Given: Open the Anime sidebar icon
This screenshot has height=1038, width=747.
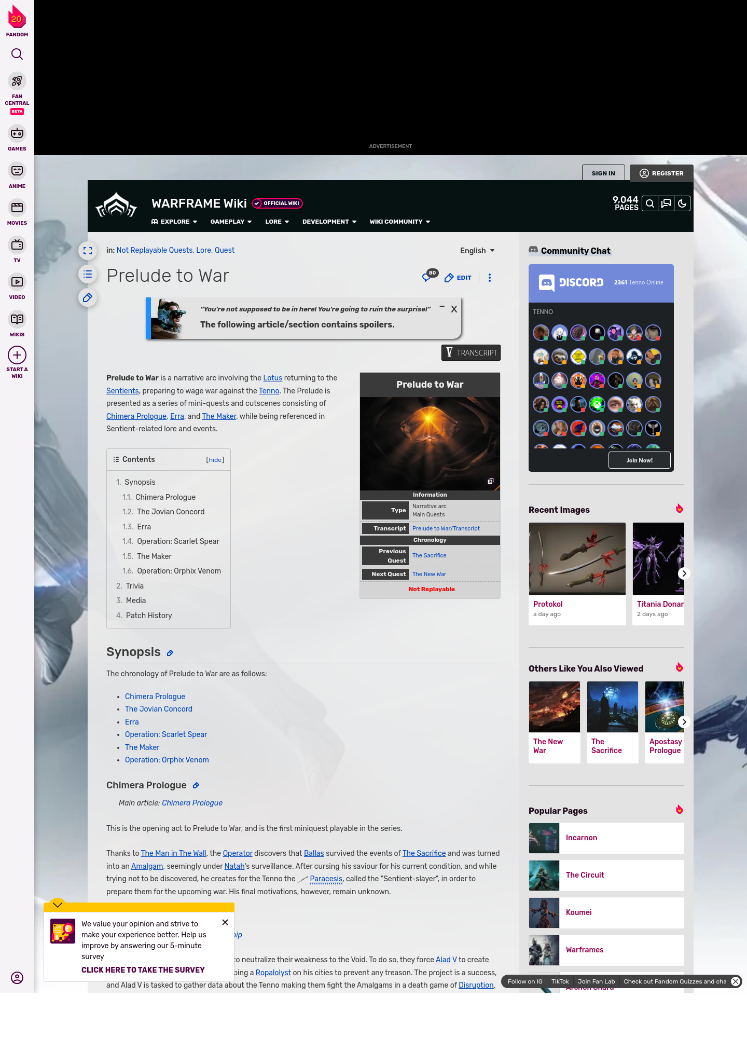Looking at the screenshot, I should pos(17,171).
